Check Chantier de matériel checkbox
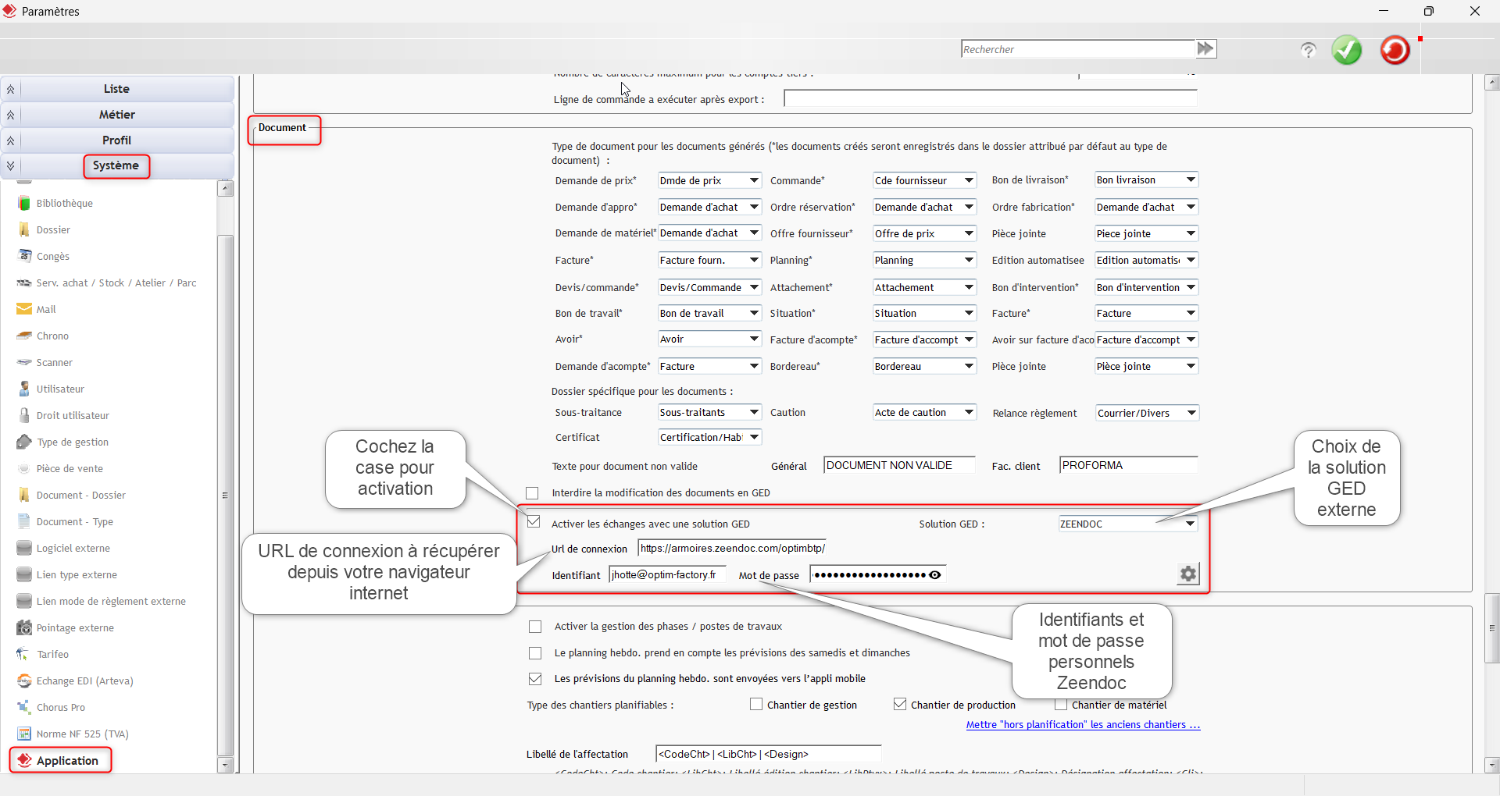This screenshot has height=796, width=1500. [1061, 704]
